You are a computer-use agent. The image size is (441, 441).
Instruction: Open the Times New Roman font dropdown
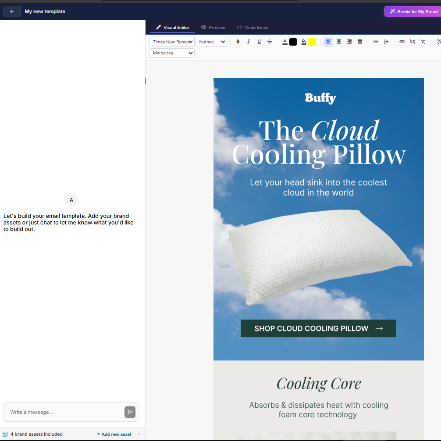(x=171, y=42)
